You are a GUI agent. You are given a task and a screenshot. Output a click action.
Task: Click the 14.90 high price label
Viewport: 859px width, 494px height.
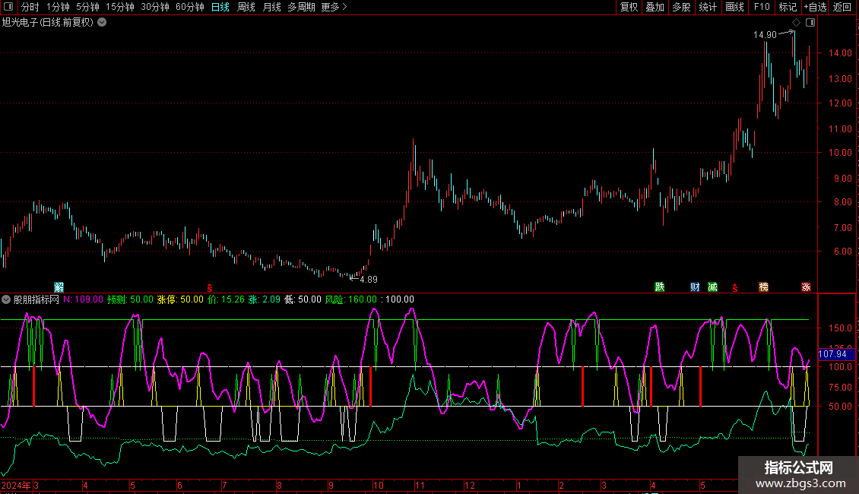765,35
